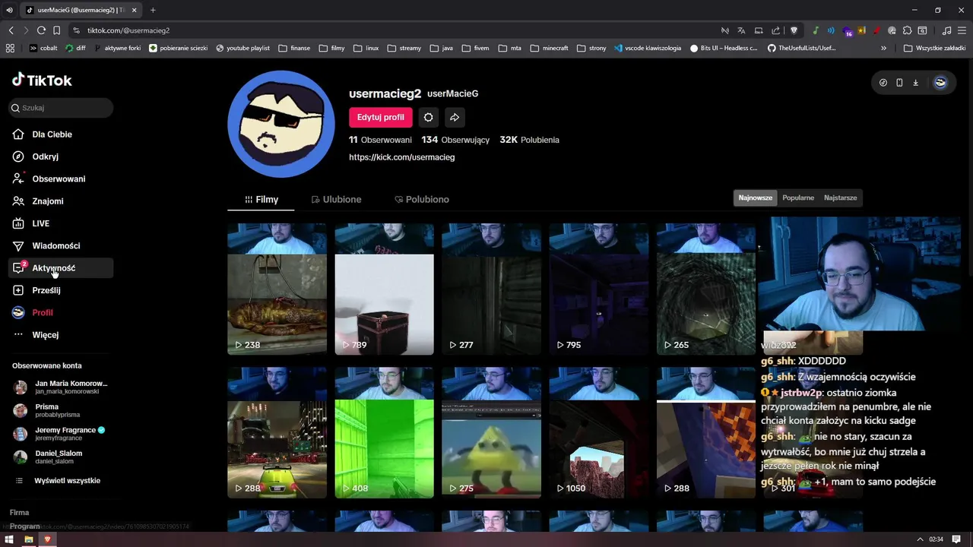
Task: Open the filmy bookmarks folder
Action: click(331, 48)
